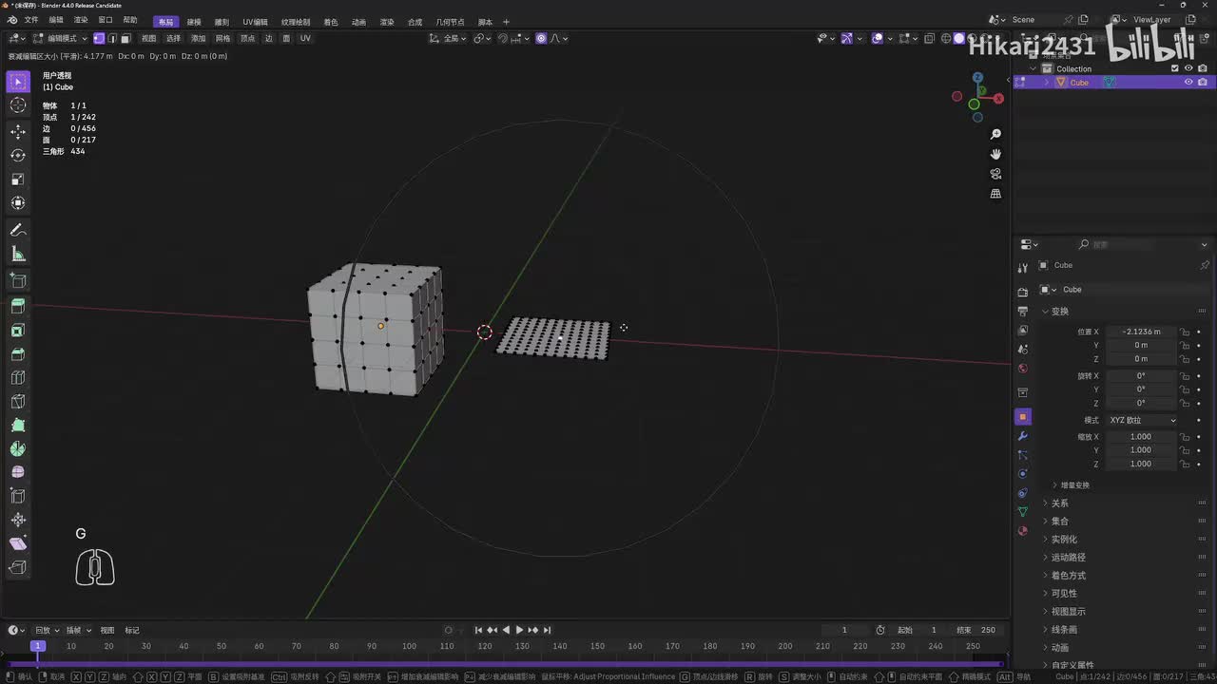Activate the combined Transform tool

pyautogui.click(x=18, y=202)
